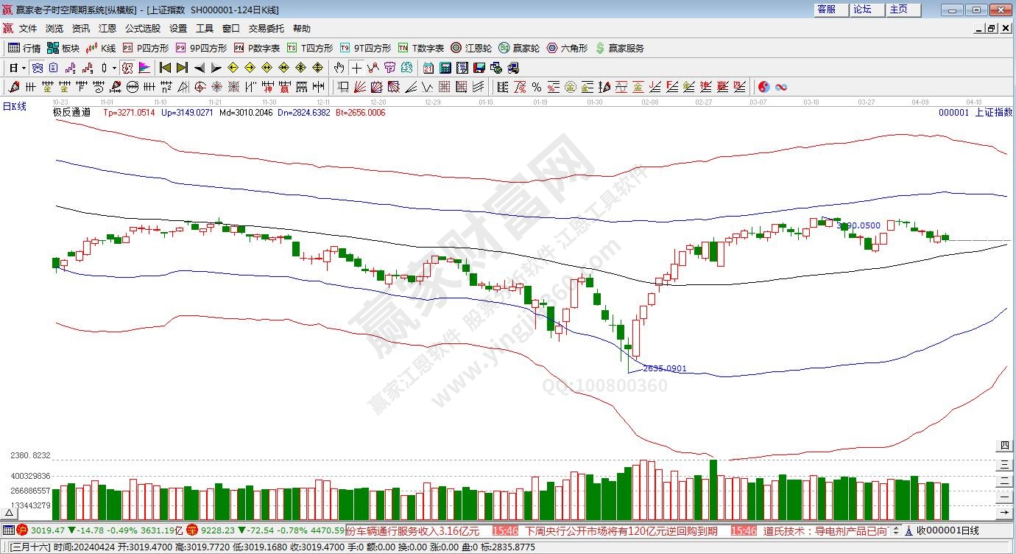Click the save floppy disk icon
The image size is (1016, 554).
pos(479,68)
